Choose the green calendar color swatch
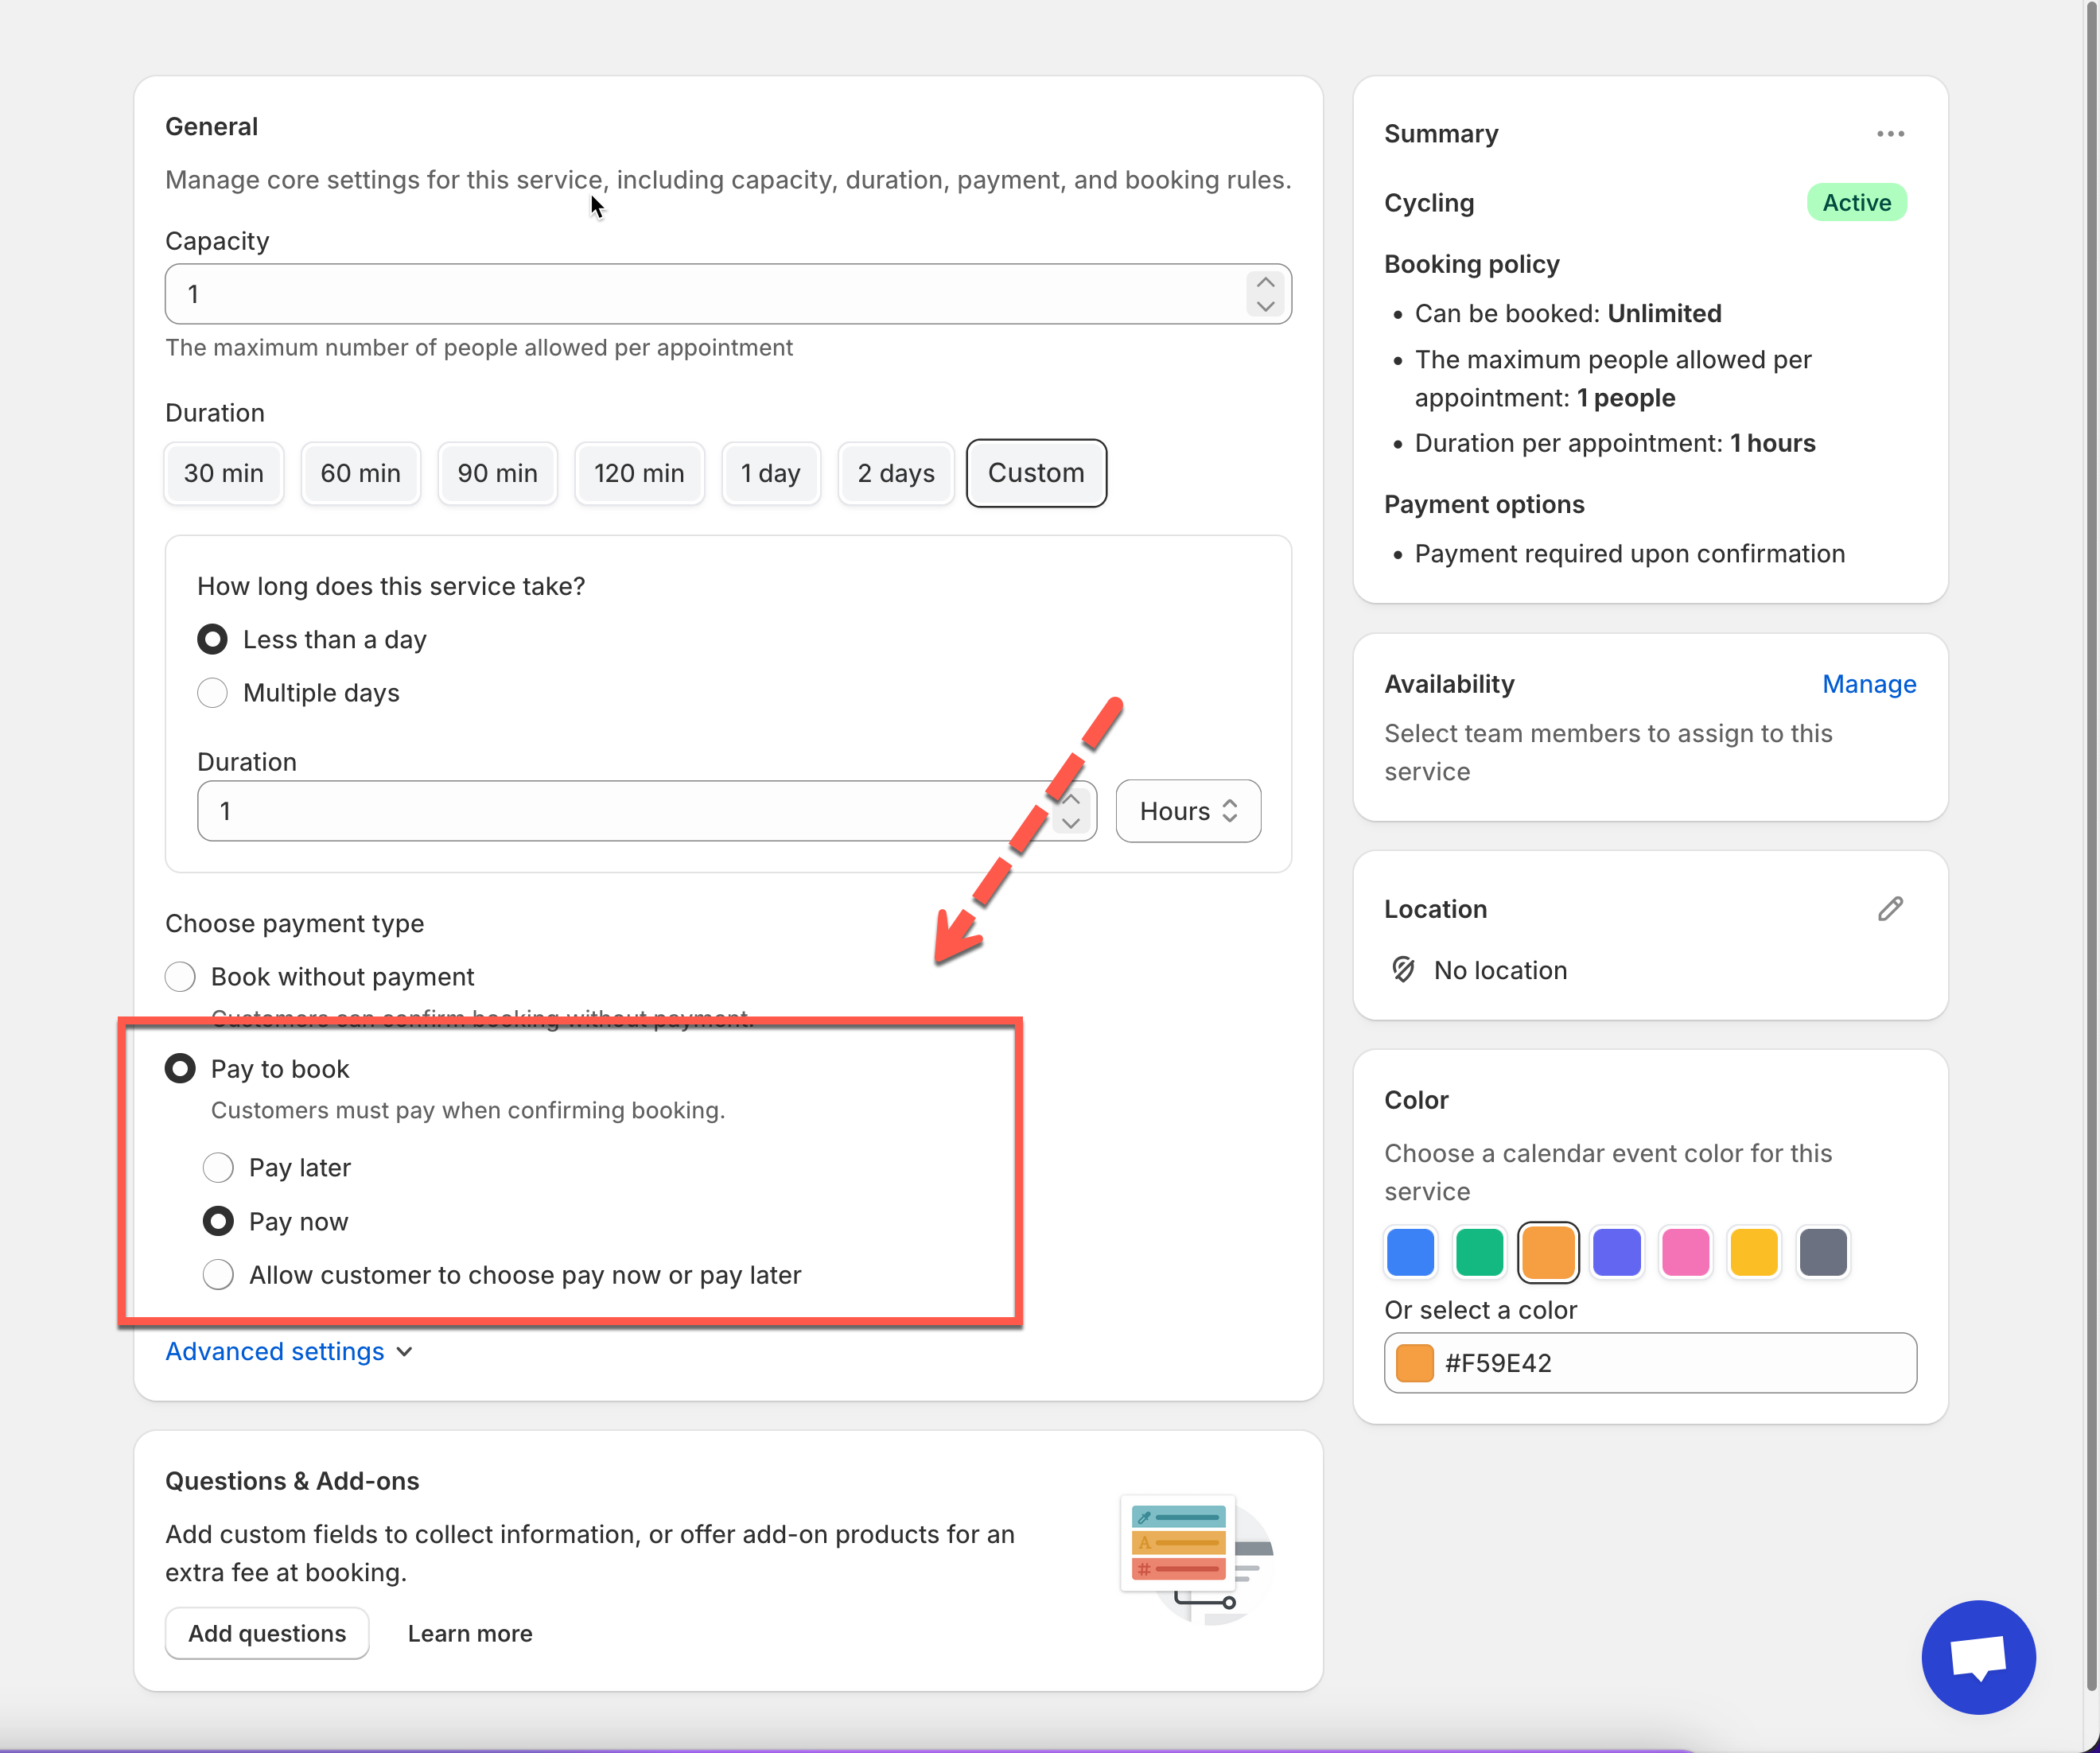The width and height of the screenshot is (2100, 1753). 1479,1252
